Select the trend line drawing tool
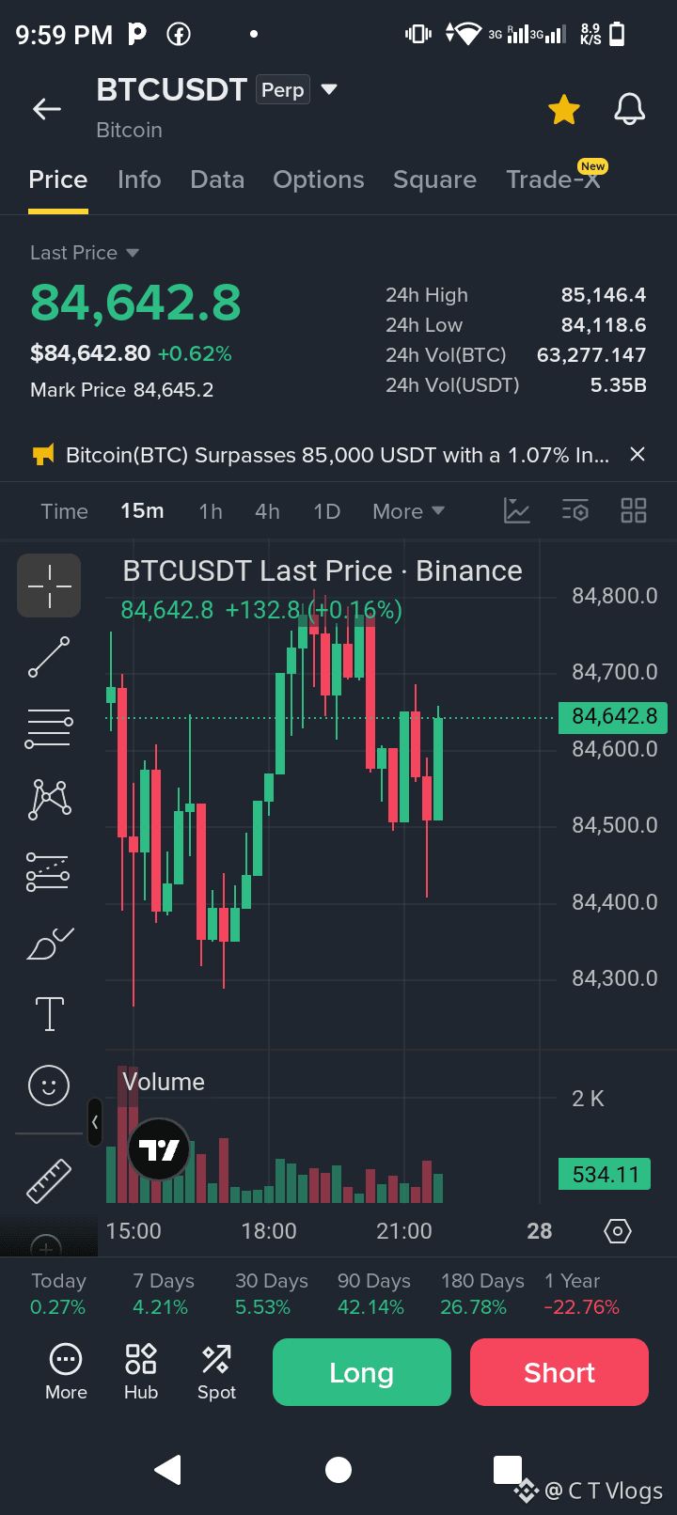 (x=49, y=657)
